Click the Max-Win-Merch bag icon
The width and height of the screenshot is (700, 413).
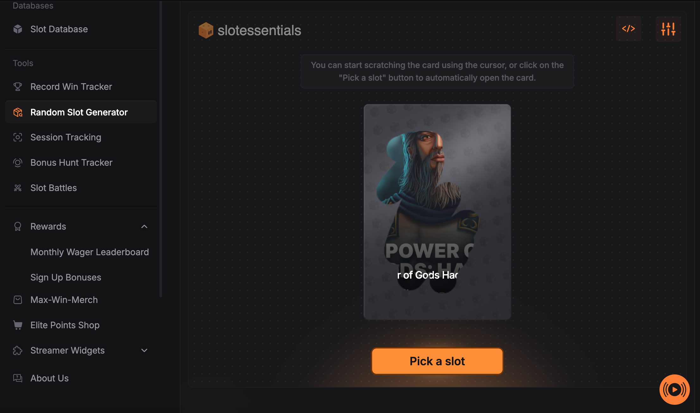[18, 300]
